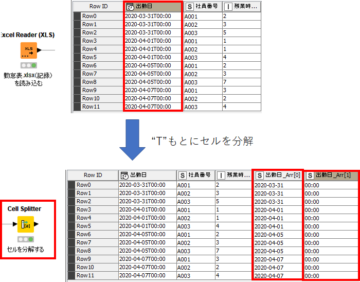Click the lower table's Row11 Arr[0] cell 2020-04-07
Image resolution: width=360 pixels, height=282 pixels.
[278, 276]
